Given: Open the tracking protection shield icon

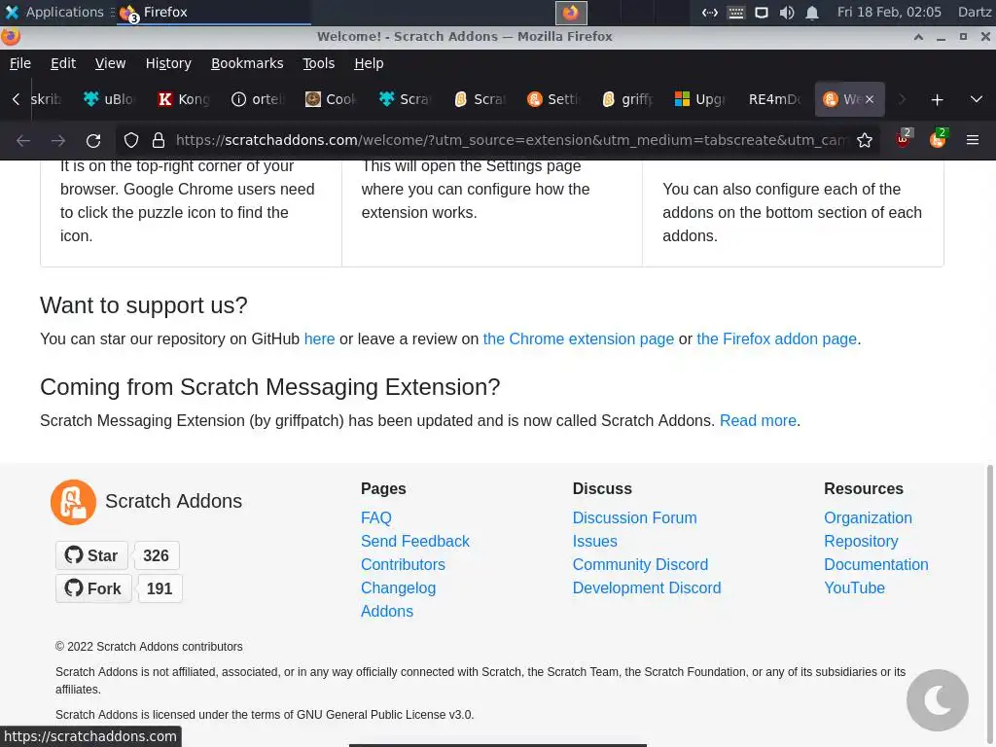Looking at the screenshot, I should coord(131,140).
